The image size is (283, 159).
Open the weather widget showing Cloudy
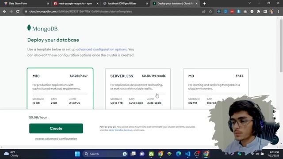click(11, 154)
